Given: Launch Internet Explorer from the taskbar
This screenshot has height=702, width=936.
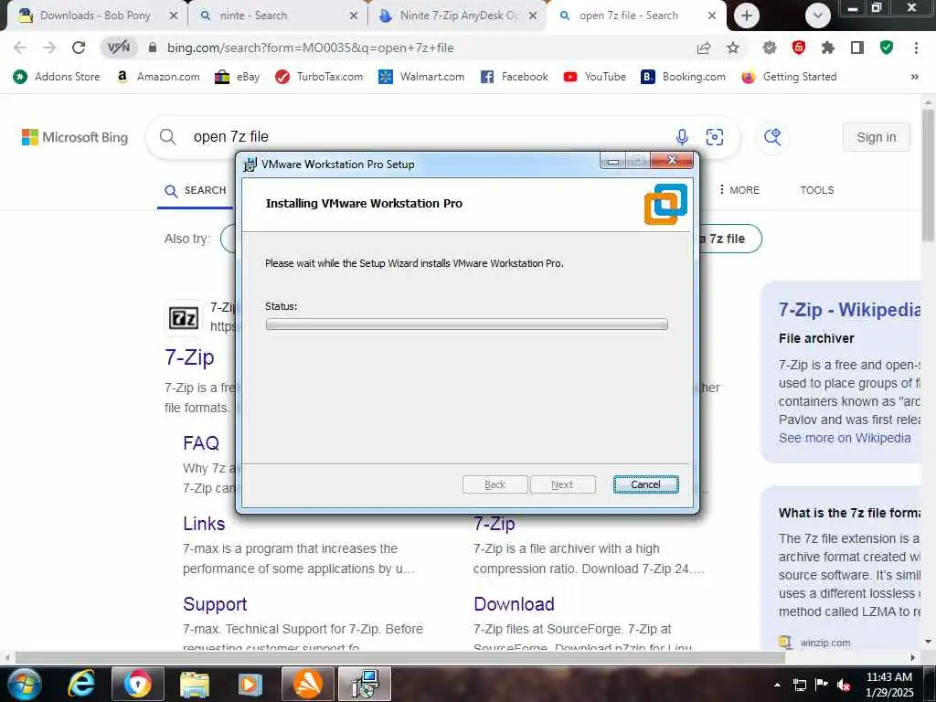Looking at the screenshot, I should [81, 684].
